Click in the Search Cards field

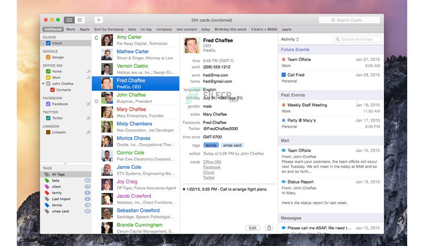tap(350, 20)
